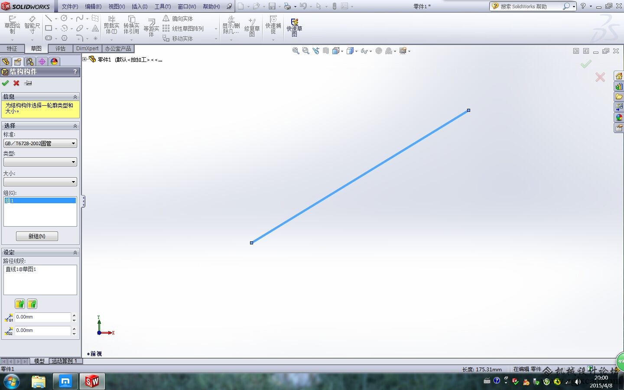The image size is (624, 390).
Task: Collapse the 选择 section
Action: [x=75, y=126]
